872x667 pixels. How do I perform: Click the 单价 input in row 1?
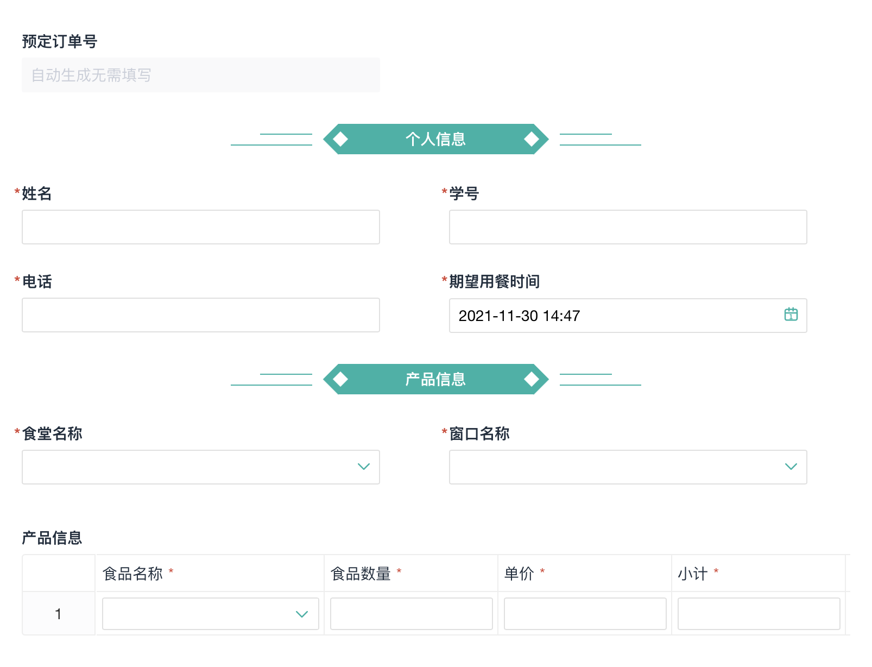pyautogui.click(x=585, y=614)
